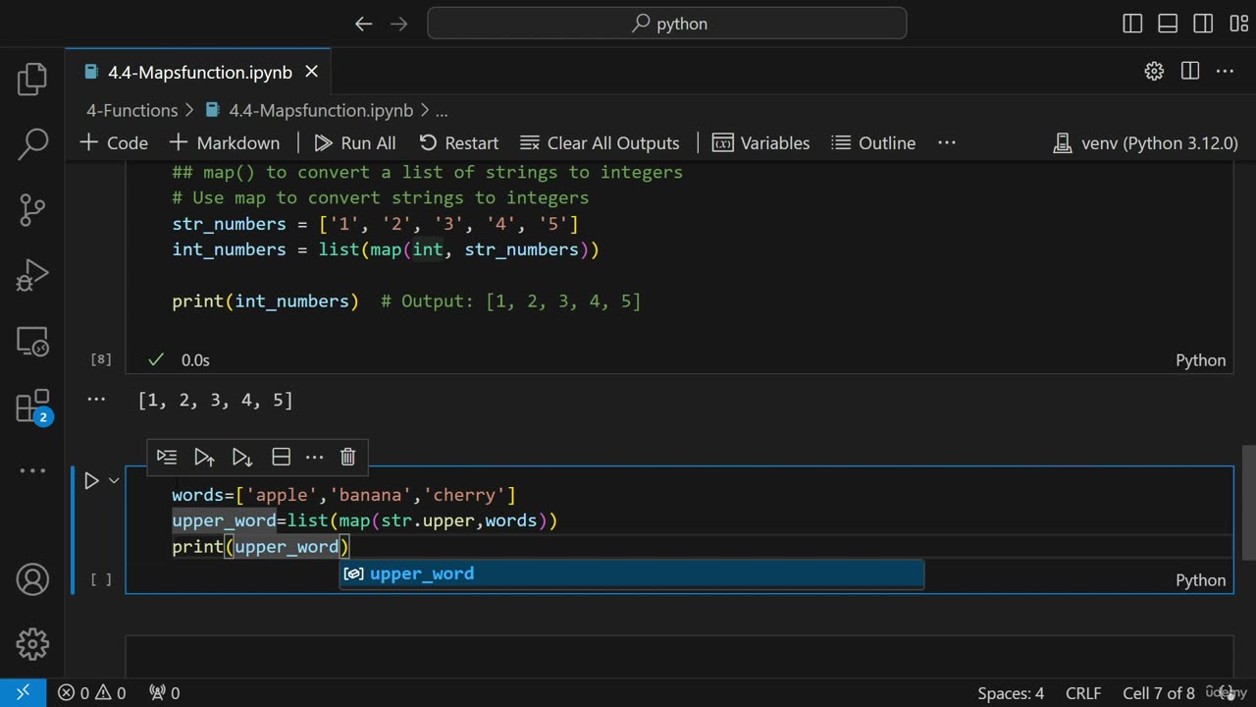Add a new Markdown cell
Screen dimensions: 1256x707
point(225,142)
